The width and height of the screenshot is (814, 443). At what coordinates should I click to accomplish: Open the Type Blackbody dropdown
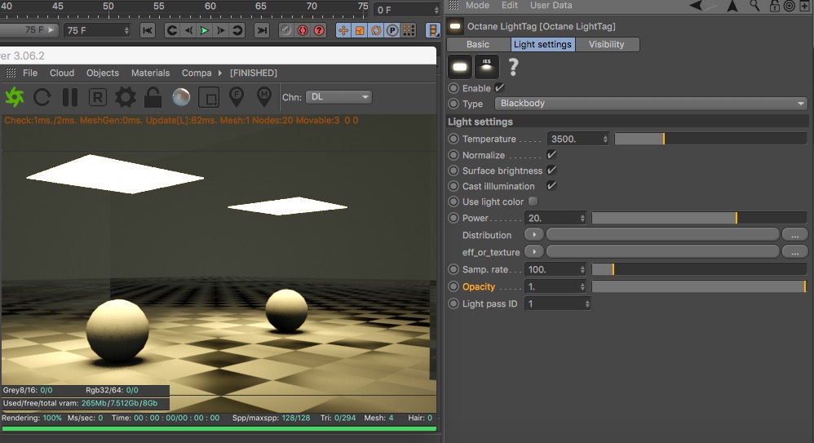[651, 104]
